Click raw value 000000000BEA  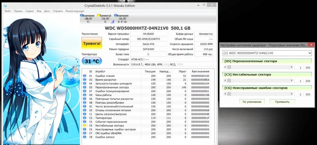tap(200, 80)
